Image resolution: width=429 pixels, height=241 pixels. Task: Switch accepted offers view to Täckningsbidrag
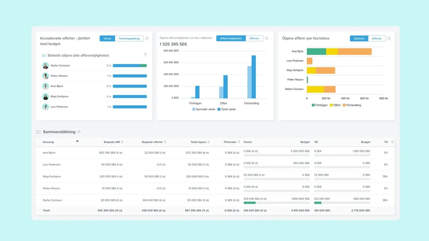[x=129, y=39]
